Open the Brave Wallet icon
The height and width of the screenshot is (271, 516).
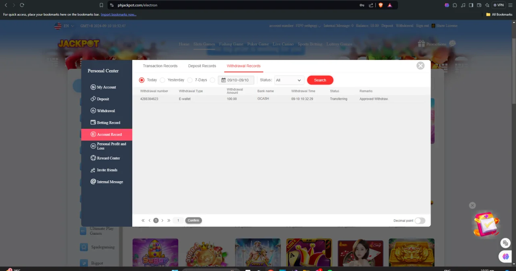(x=479, y=5)
